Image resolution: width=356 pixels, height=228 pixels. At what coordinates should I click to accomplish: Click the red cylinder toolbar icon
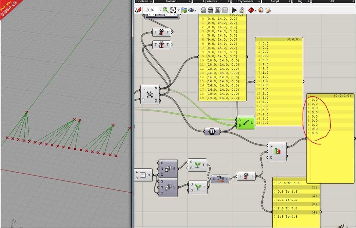(x=251, y=10)
